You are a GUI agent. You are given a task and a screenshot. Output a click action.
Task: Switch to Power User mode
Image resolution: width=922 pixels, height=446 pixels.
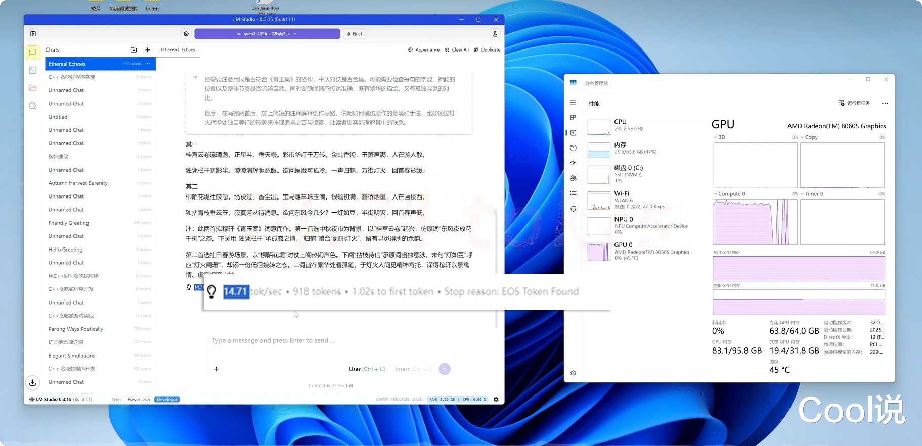click(139, 400)
